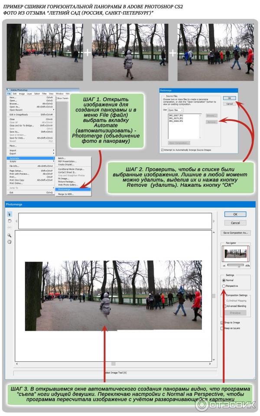Select the Rotate Image tool

click(x=10, y=221)
